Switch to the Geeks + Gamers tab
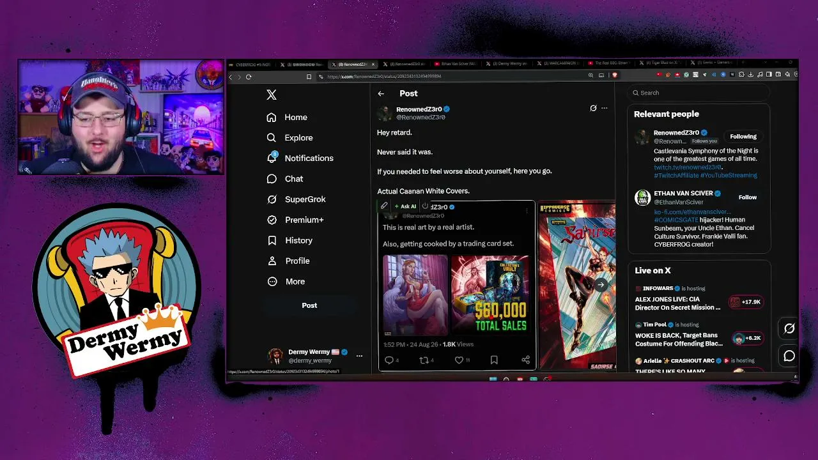The image size is (818, 460). [711, 63]
